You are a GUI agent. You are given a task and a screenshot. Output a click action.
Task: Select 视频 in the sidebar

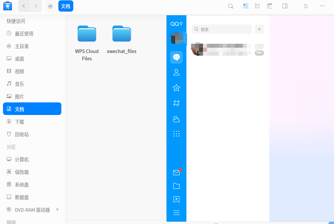(x=32, y=71)
